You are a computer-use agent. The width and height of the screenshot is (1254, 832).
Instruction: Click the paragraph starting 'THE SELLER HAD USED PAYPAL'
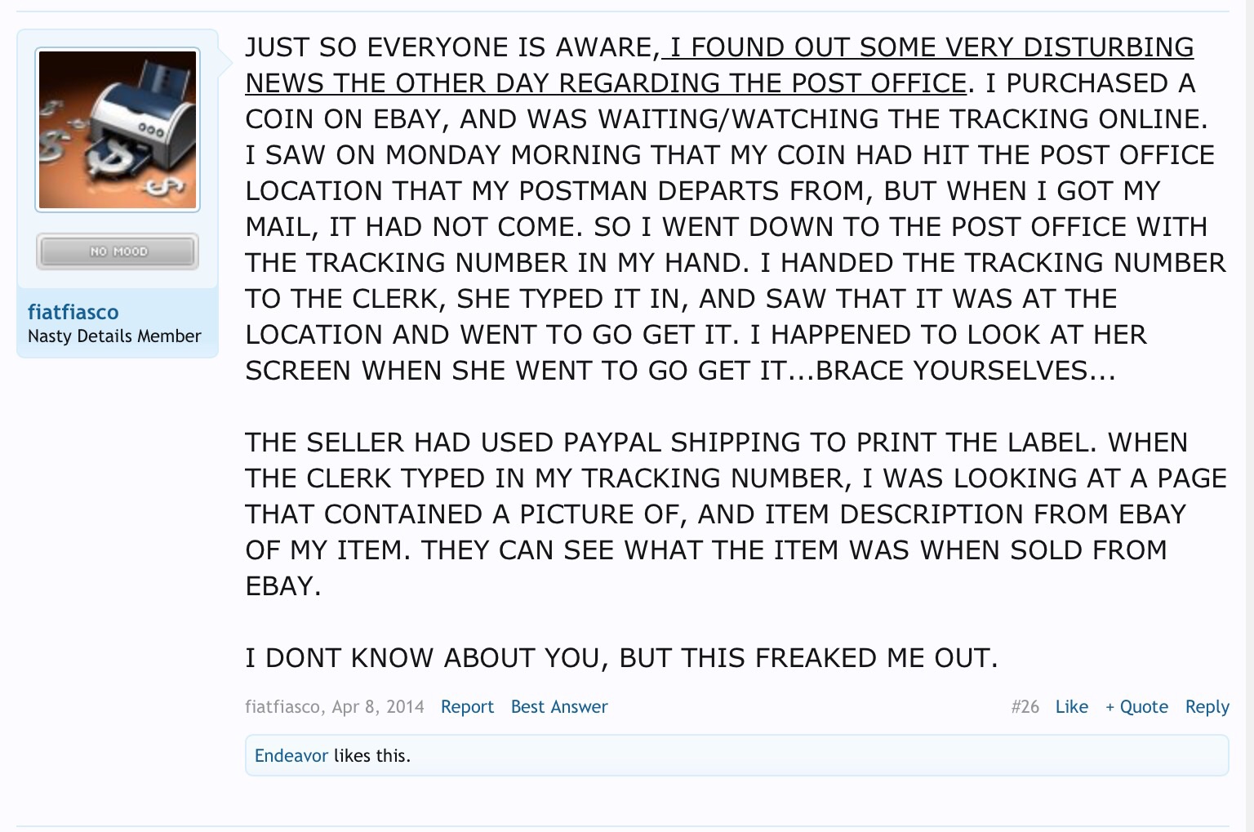point(735,514)
